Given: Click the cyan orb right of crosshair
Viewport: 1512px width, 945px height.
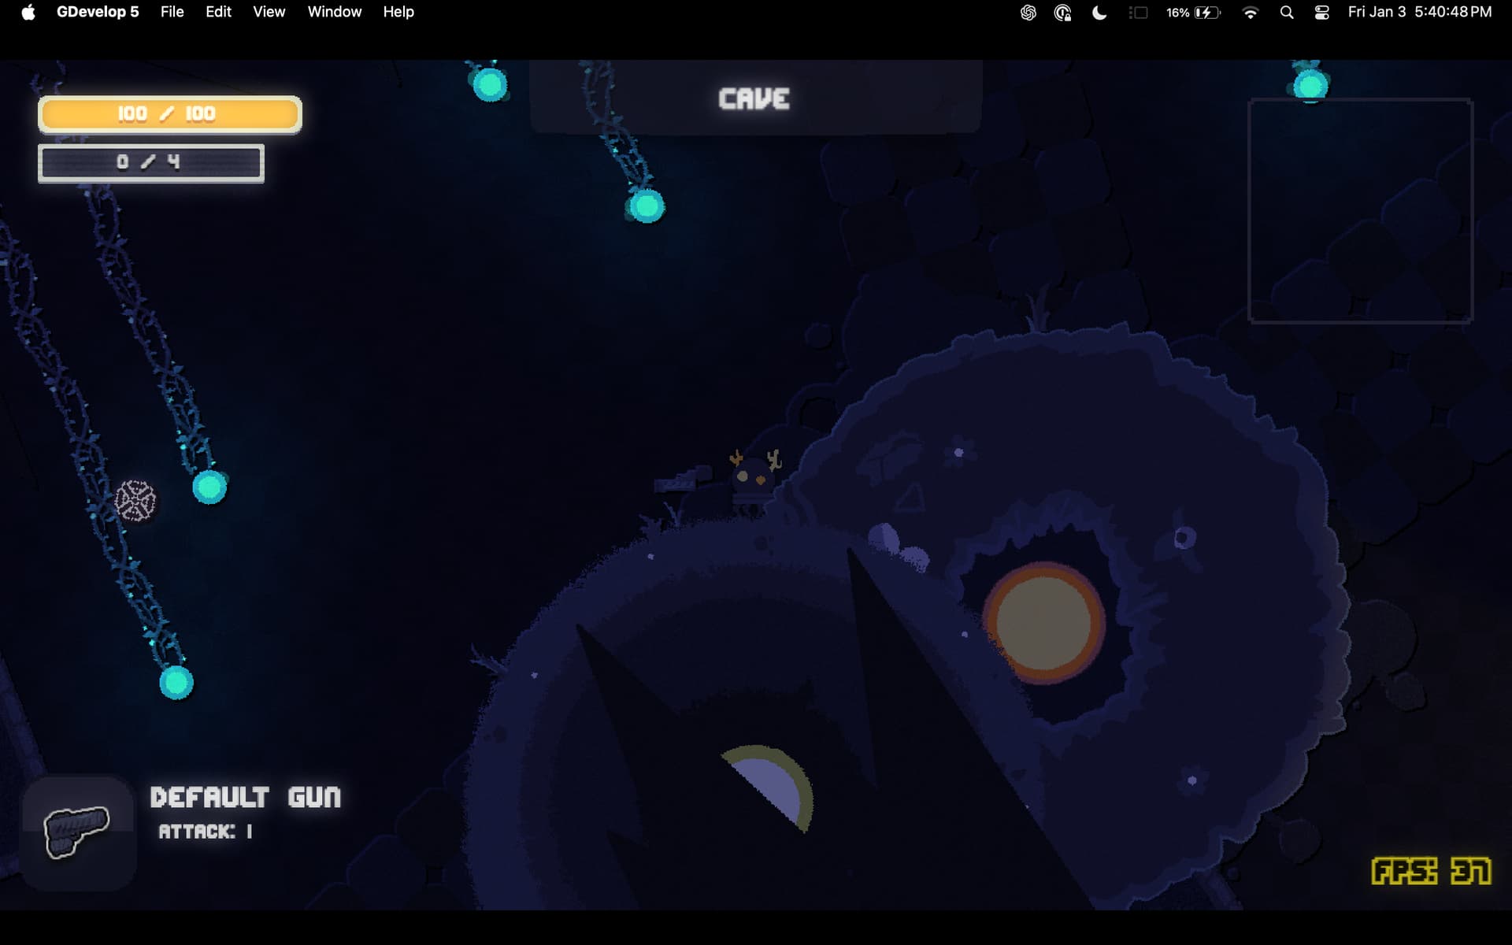Looking at the screenshot, I should [x=209, y=487].
